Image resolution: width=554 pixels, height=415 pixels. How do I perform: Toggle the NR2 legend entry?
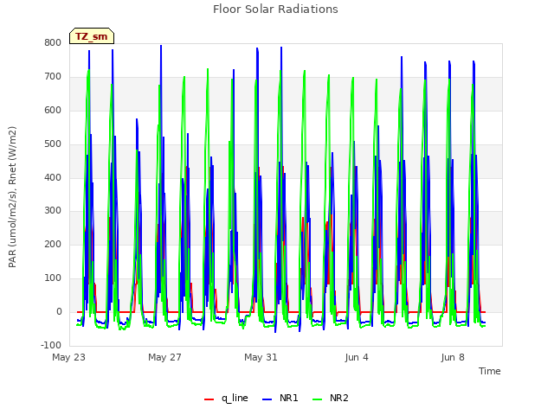(x=331, y=398)
